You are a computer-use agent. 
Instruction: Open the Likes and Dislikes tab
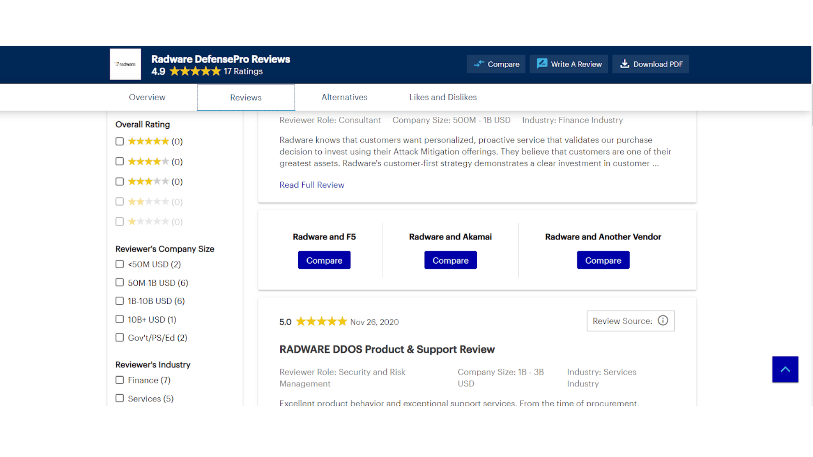point(443,97)
